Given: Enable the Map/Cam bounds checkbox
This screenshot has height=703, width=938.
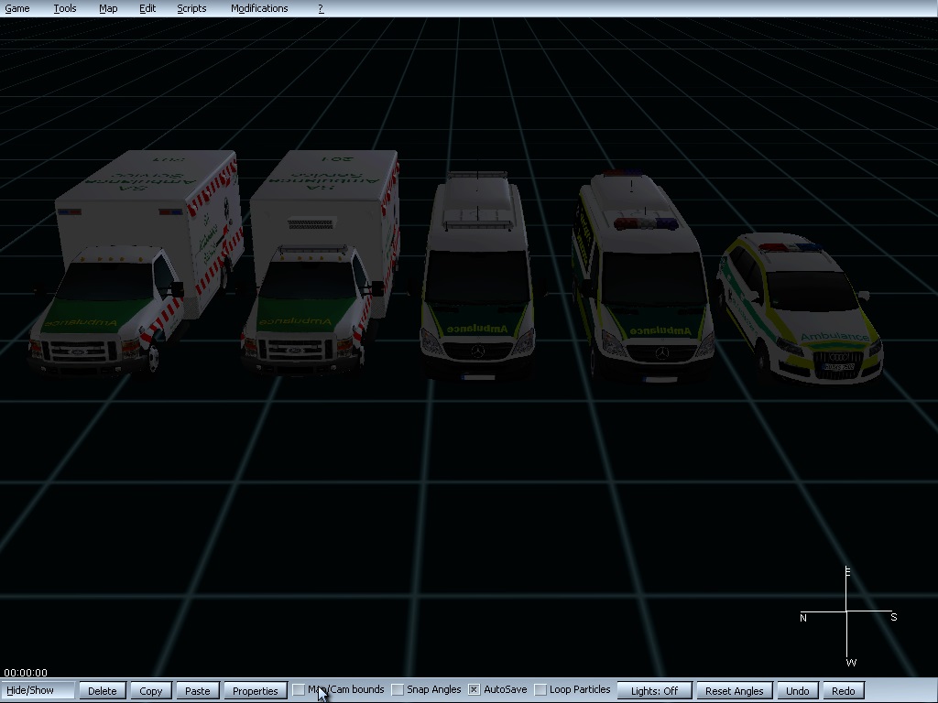Looking at the screenshot, I should click(299, 690).
